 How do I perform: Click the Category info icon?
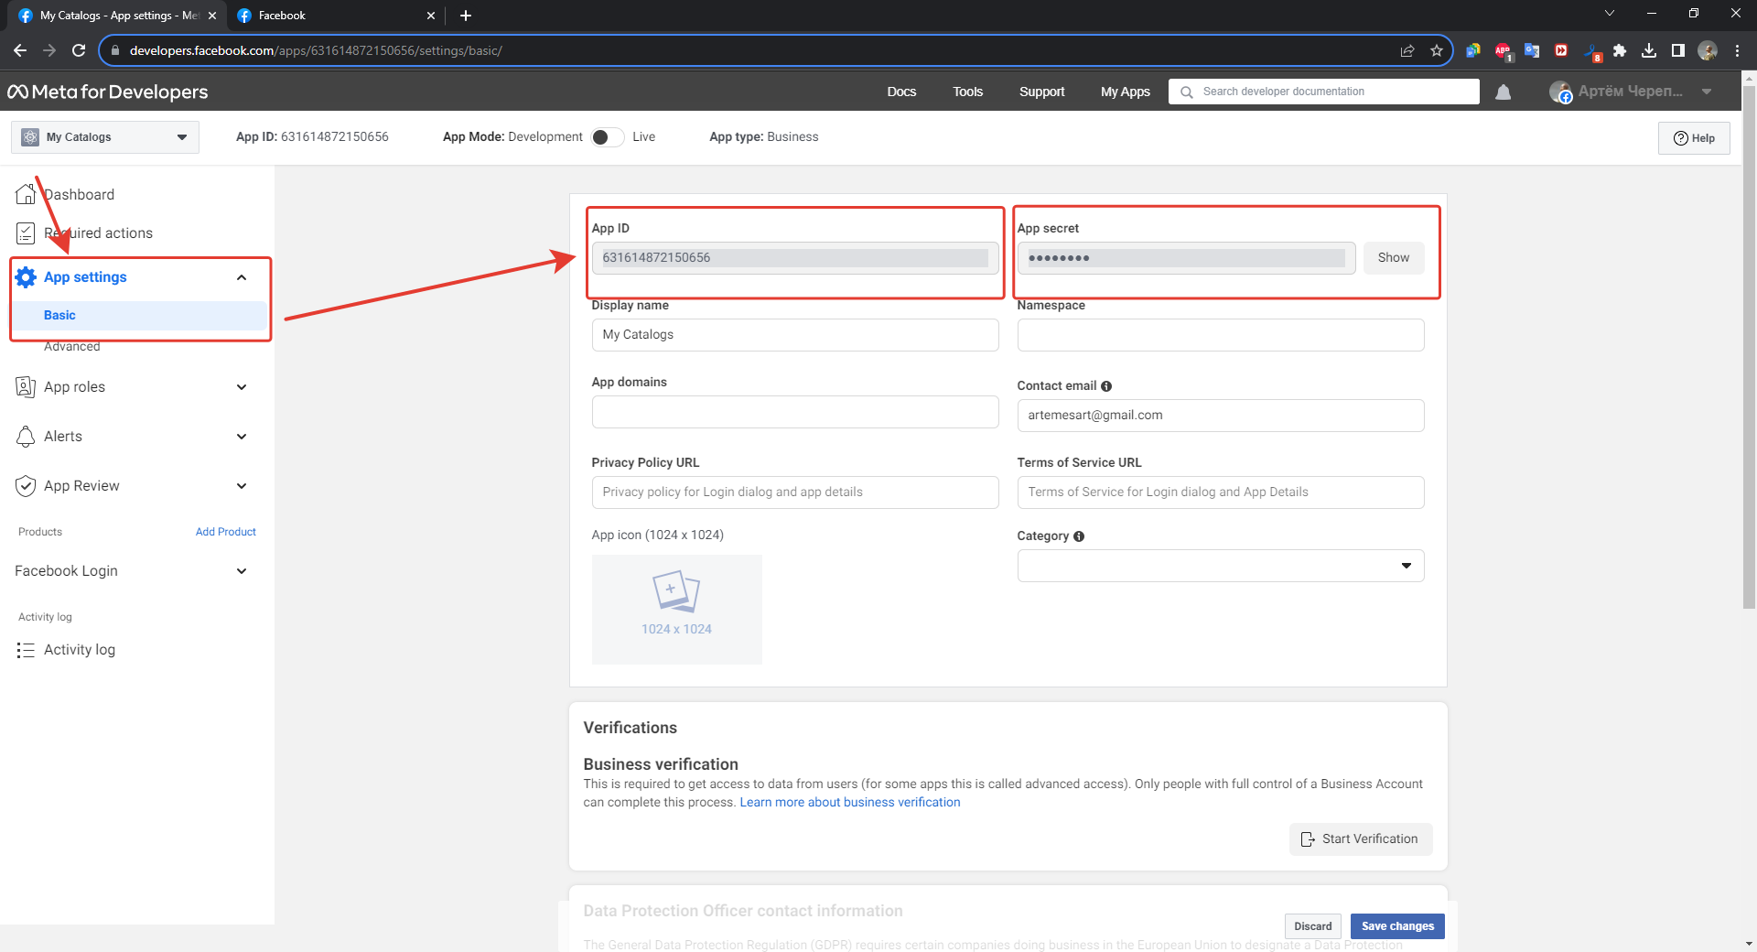click(1079, 536)
